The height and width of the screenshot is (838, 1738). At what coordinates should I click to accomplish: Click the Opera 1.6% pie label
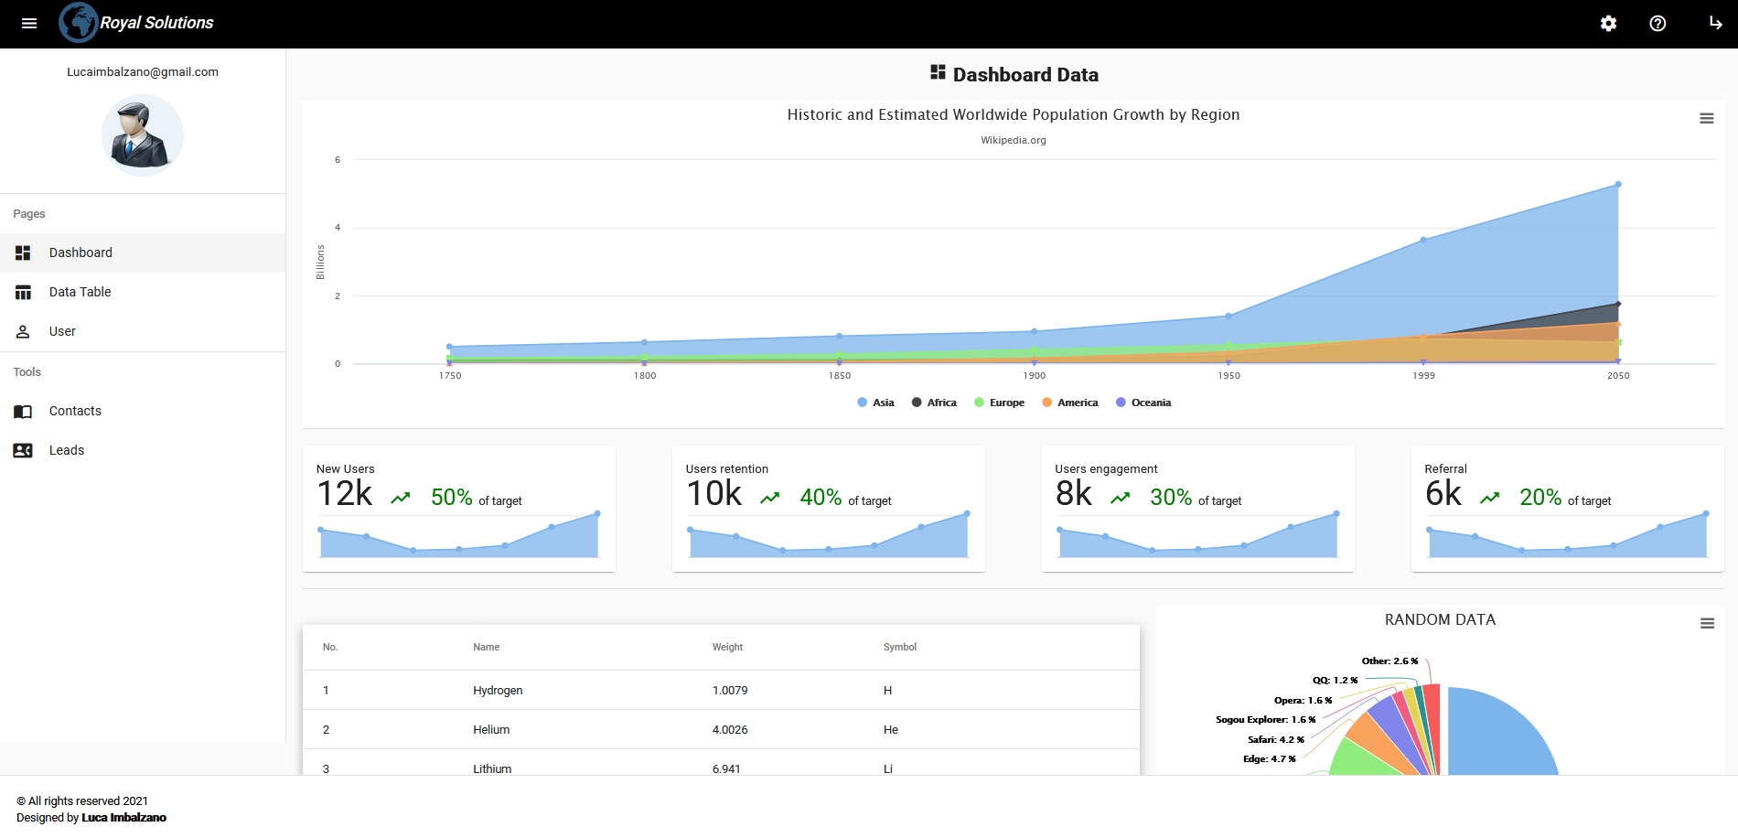tap(1303, 701)
